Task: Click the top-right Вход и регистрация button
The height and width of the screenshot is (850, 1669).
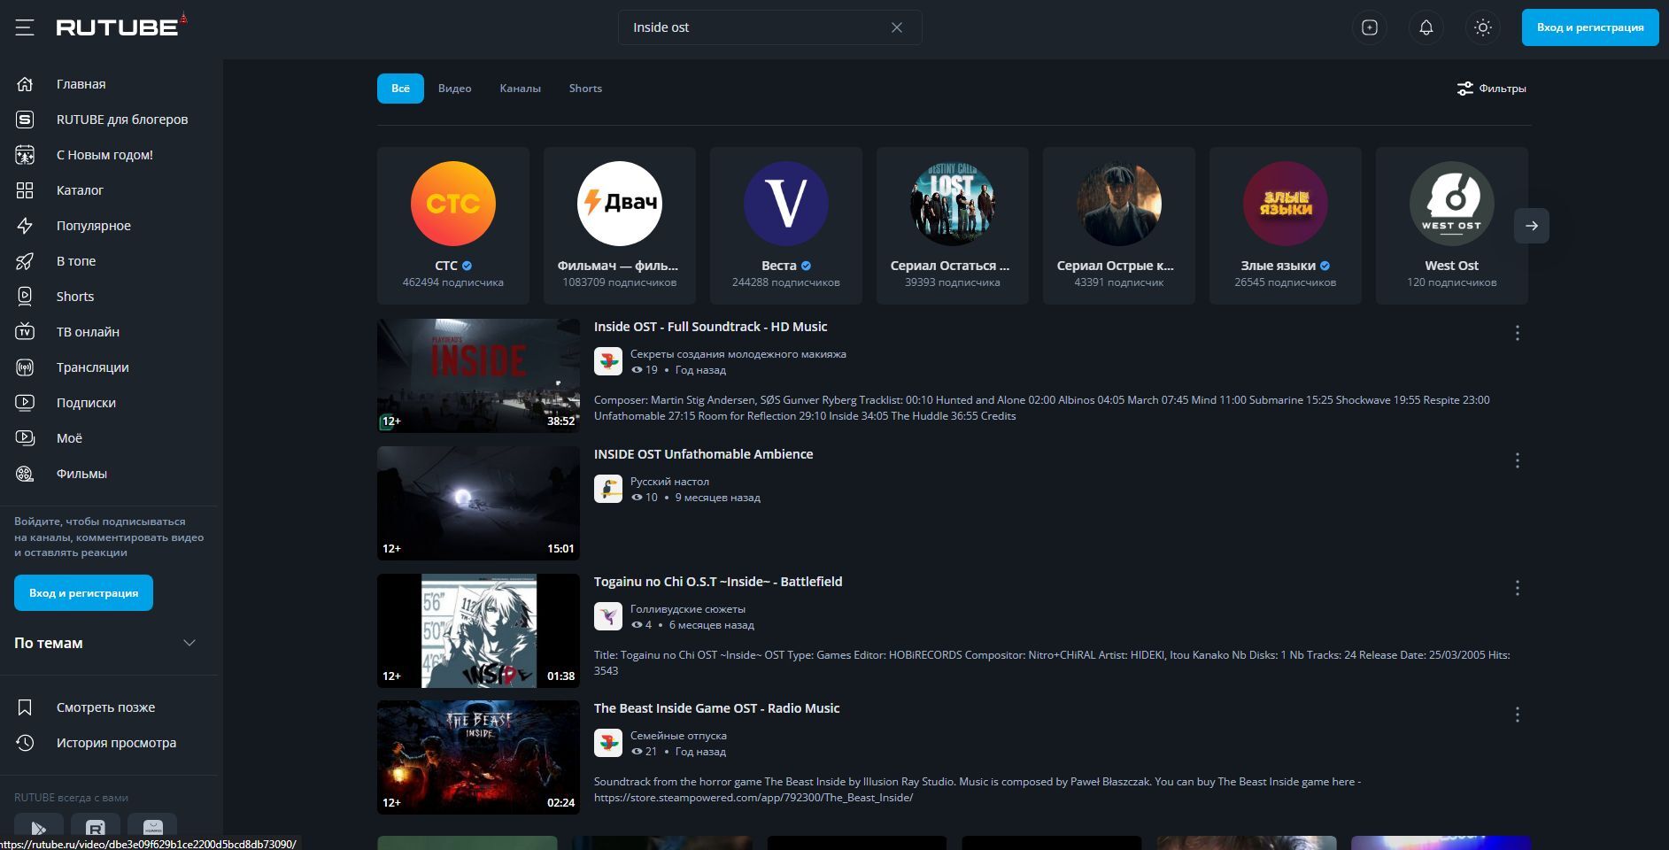Action: [x=1590, y=27]
